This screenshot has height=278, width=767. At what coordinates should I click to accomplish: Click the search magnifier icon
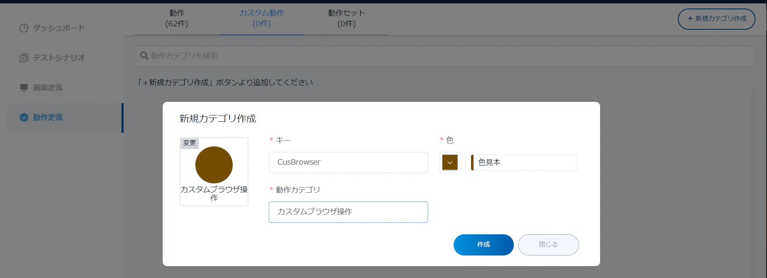[144, 56]
